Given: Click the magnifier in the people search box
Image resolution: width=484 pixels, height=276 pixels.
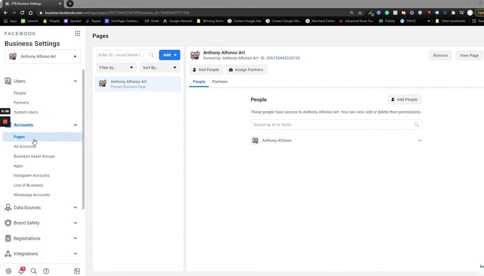Looking at the screenshot, I should coord(417,125).
